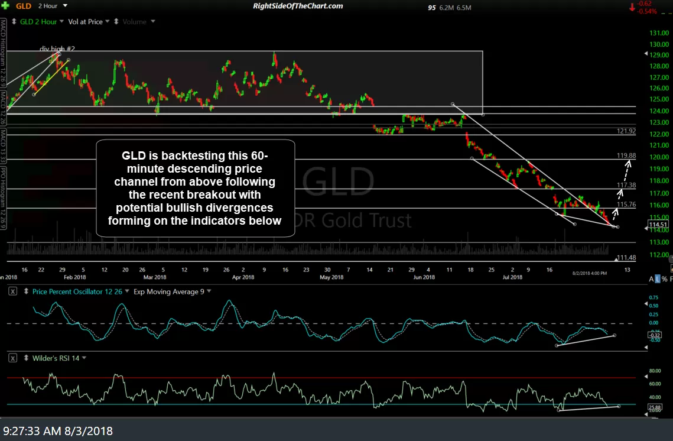The height and width of the screenshot is (441, 673).
Task: Click the 8/2/2018 4:00 PM date label
Action: pos(589,273)
